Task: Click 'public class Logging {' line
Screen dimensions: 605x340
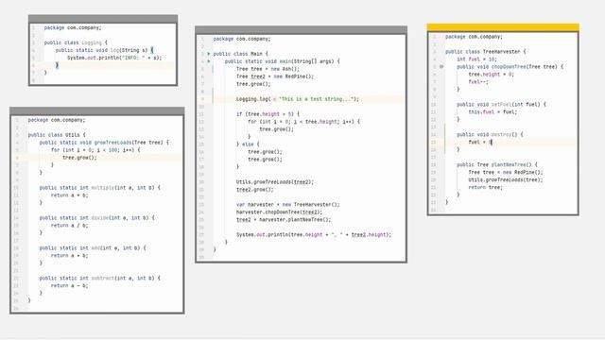Action: 76,42
